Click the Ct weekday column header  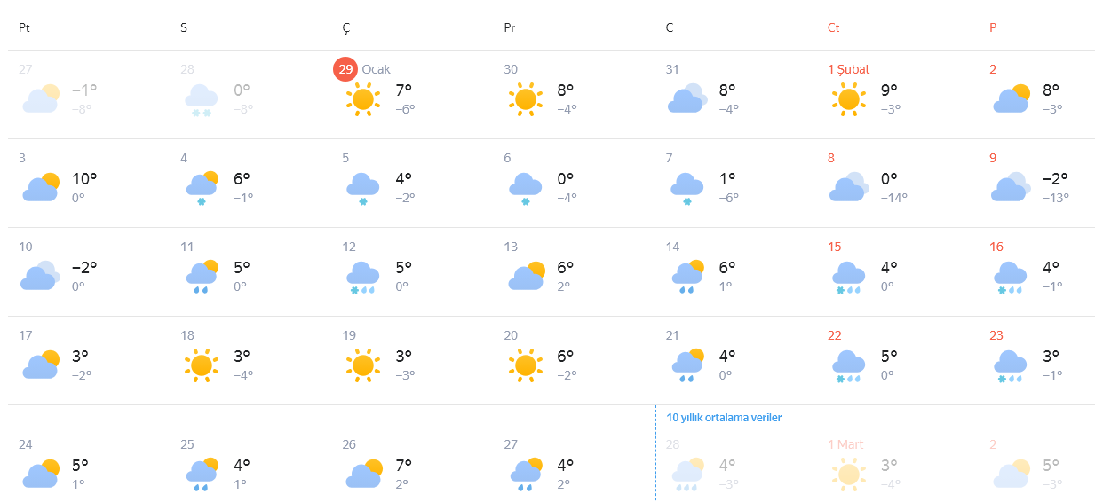(x=833, y=27)
